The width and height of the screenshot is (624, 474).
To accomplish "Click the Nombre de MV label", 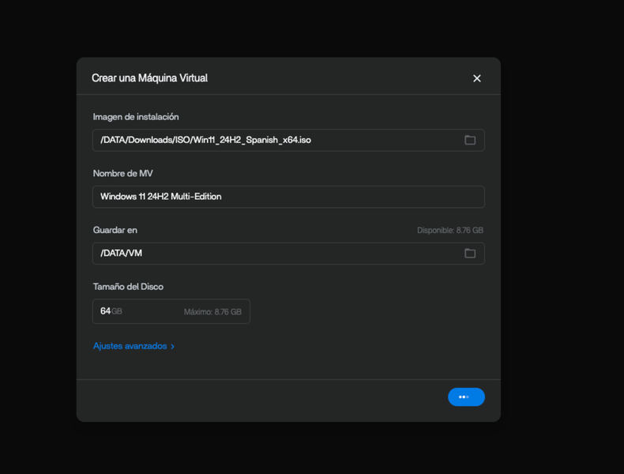I will pyautogui.click(x=122, y=174).
